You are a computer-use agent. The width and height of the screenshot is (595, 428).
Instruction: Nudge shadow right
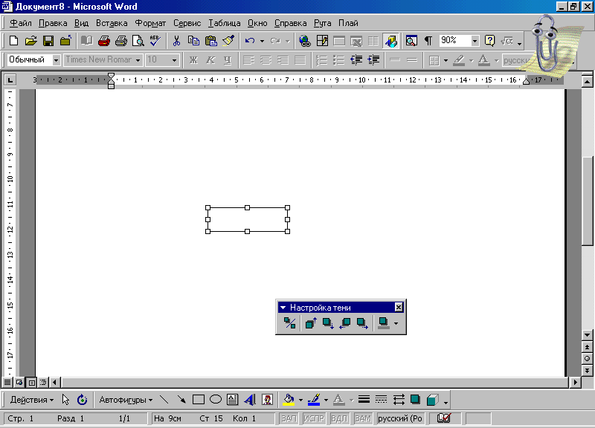[x=362, y=323]
